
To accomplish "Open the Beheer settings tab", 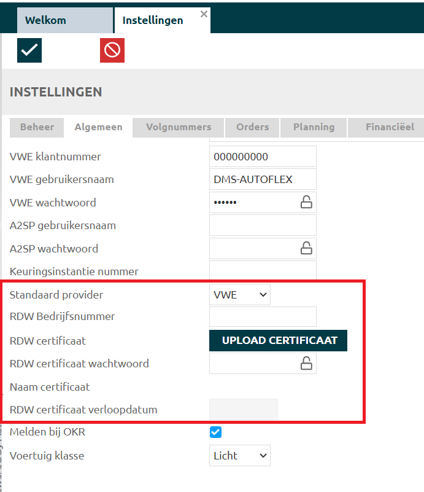I will pos(37,127).
